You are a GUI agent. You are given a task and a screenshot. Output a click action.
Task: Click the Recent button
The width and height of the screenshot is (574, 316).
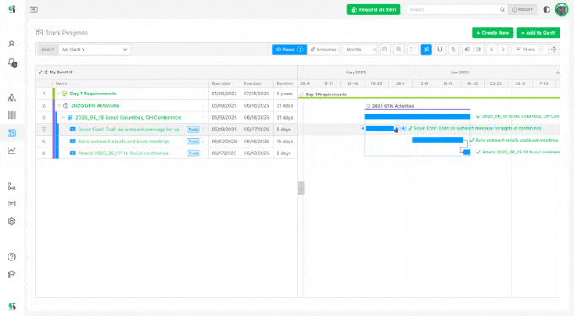point(523,9)
